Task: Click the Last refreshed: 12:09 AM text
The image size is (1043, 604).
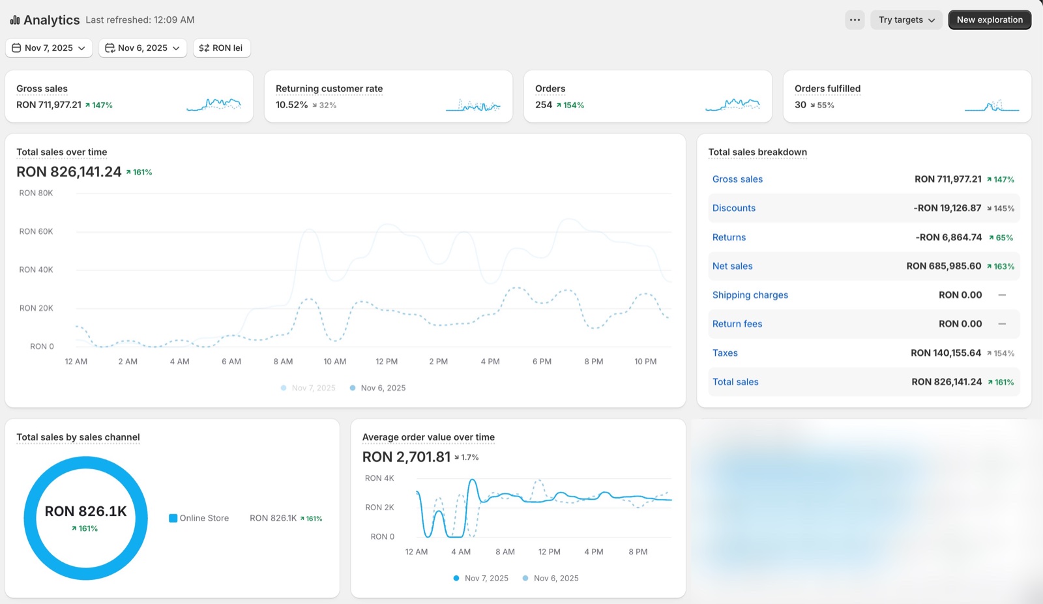Action: pyautogui.click(x=140, y=20)
